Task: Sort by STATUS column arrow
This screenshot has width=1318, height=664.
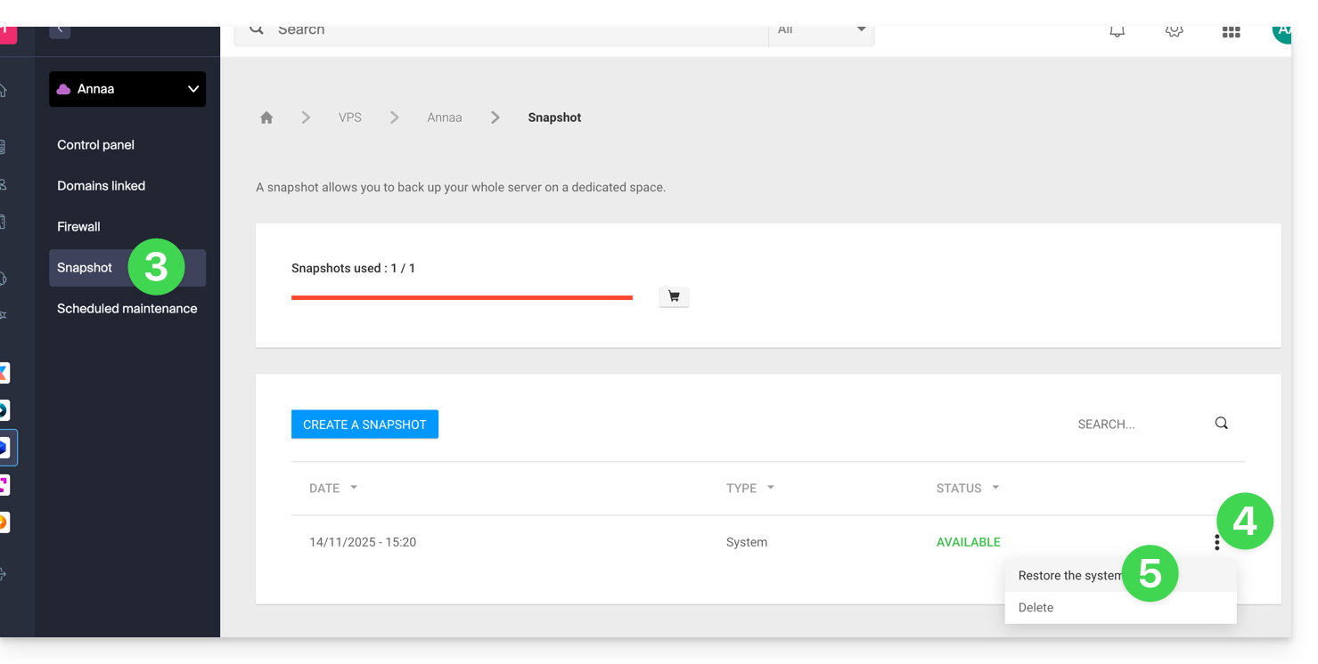Action: [995, 488]
